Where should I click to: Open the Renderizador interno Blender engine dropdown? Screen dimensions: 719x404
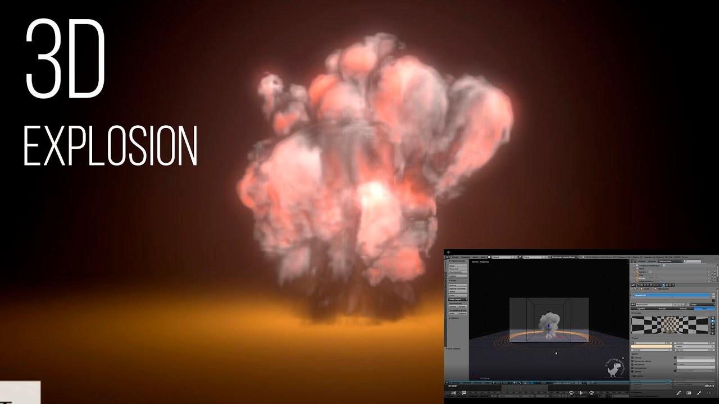(563, 257)
